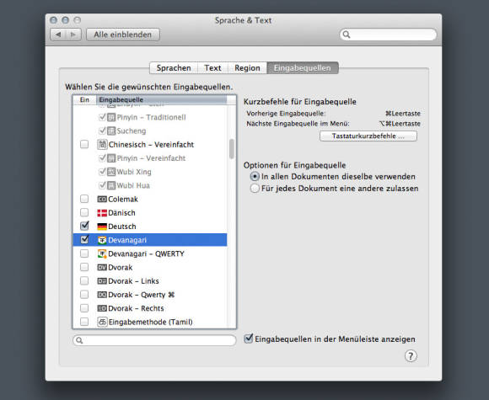
Task: Click the Colemak keyboard layout icon
Action: point(102,200)
